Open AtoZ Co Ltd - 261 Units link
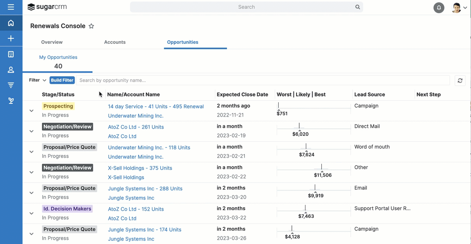This screenshot has width=471, height=244. pyautogui.click(x=136, y=127)
